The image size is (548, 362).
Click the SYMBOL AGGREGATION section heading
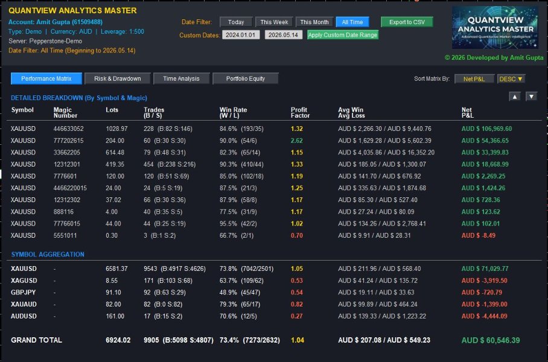coord(48,255)
